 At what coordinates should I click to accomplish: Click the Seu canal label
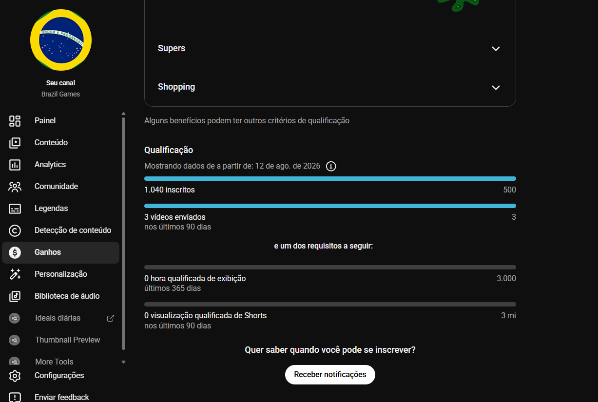click(60, 83)
